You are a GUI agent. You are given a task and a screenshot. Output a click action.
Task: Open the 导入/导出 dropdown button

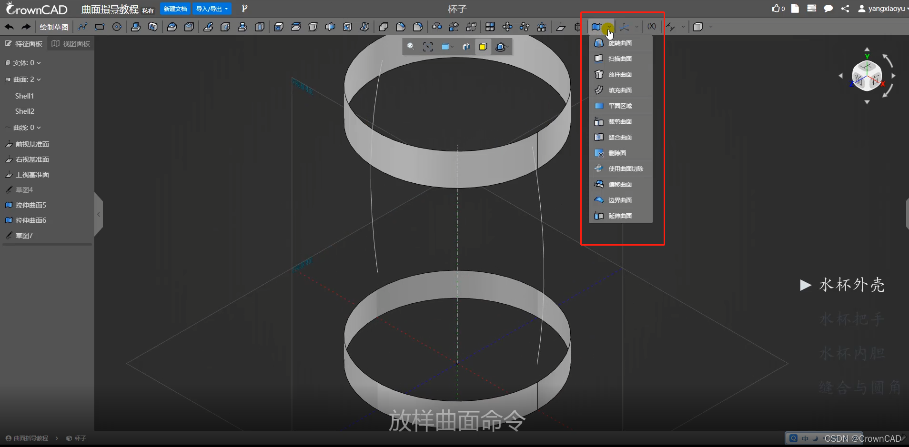coord(212,9)
